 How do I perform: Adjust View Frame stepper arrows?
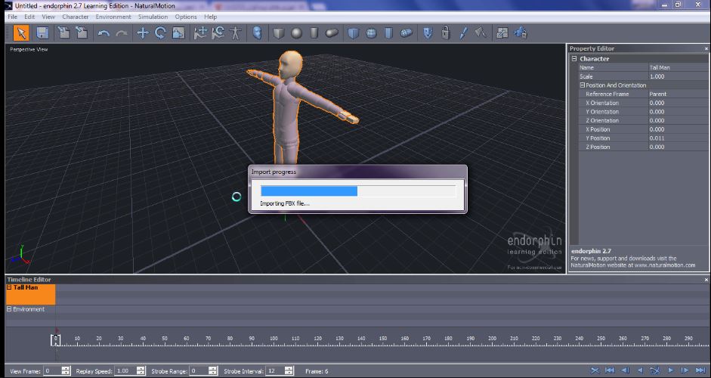coord(66,370)
